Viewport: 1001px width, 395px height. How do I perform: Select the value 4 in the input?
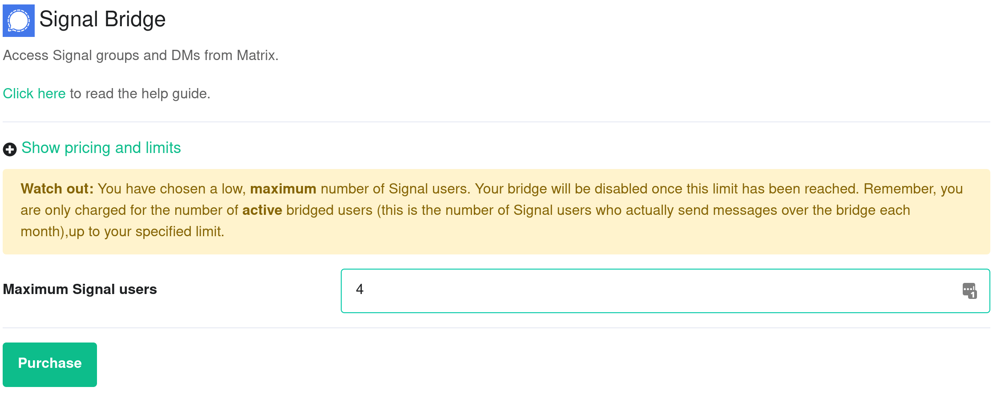point(360,290)
